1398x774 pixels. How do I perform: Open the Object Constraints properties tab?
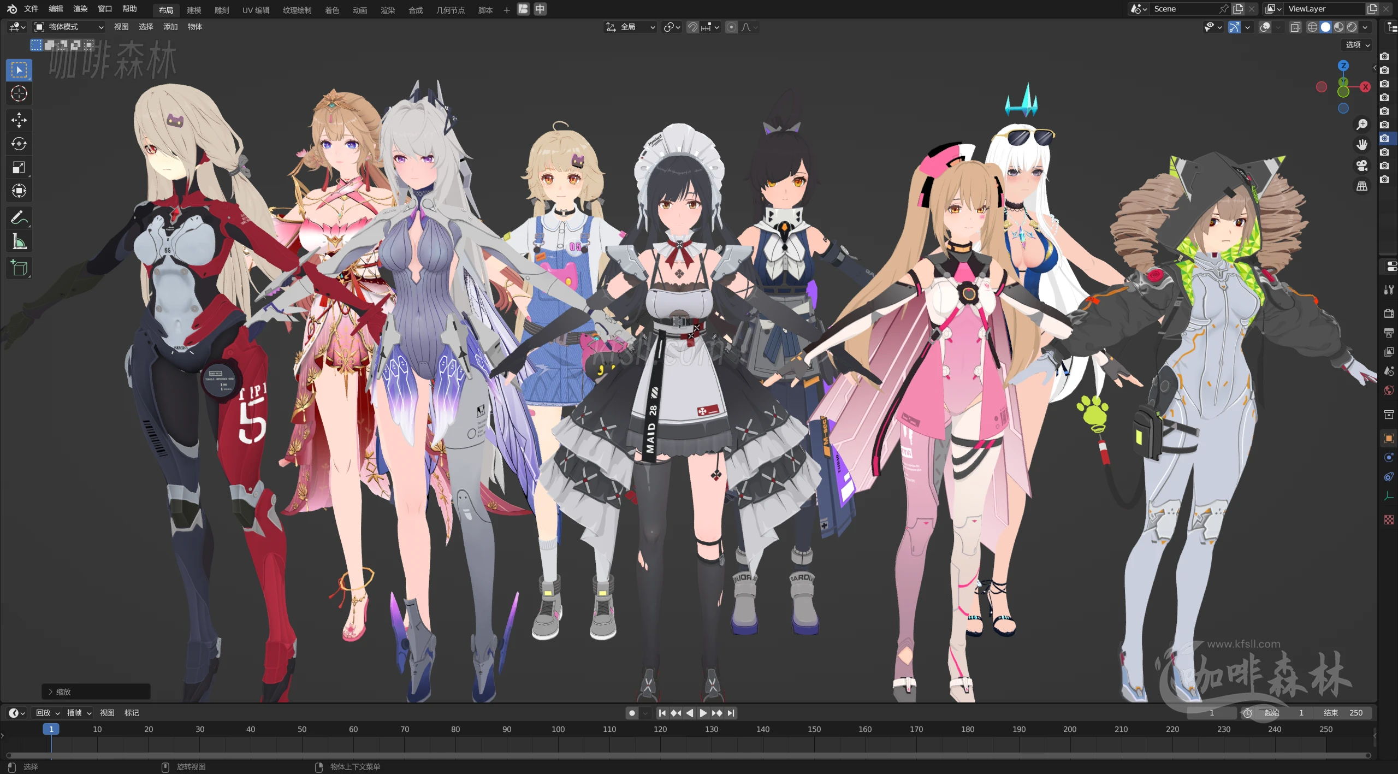click(1389, 476)
